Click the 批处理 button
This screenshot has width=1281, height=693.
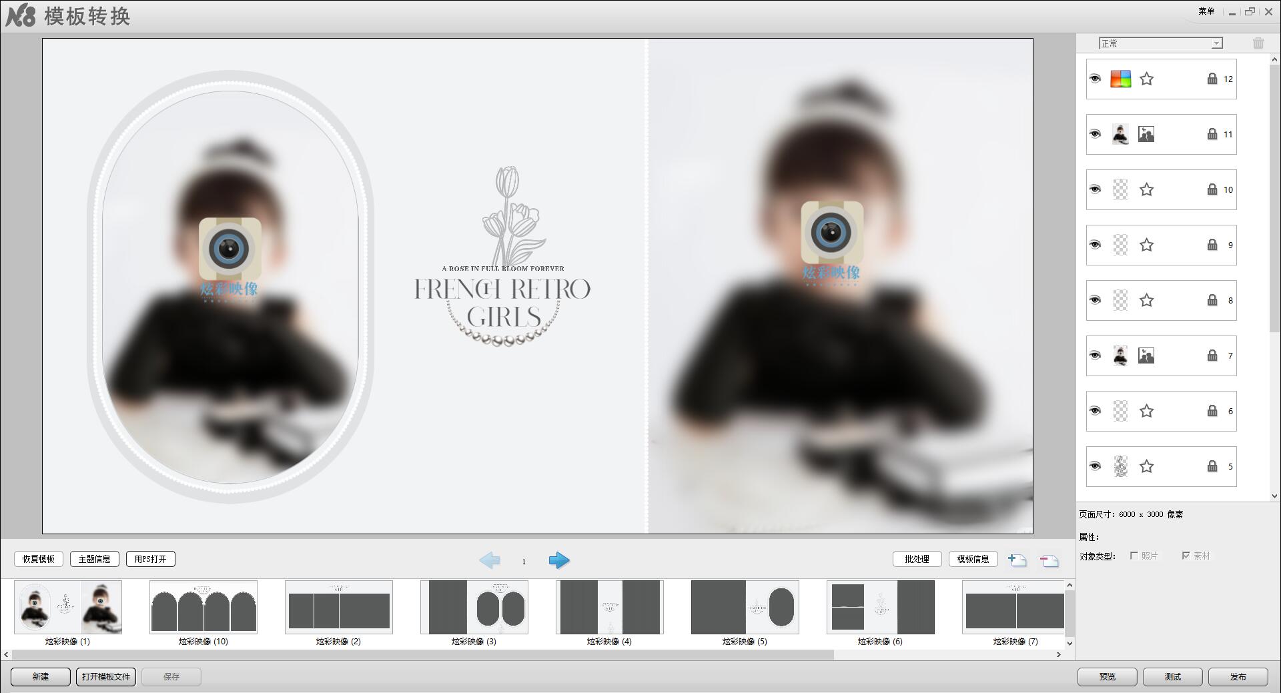pos(917,559)
